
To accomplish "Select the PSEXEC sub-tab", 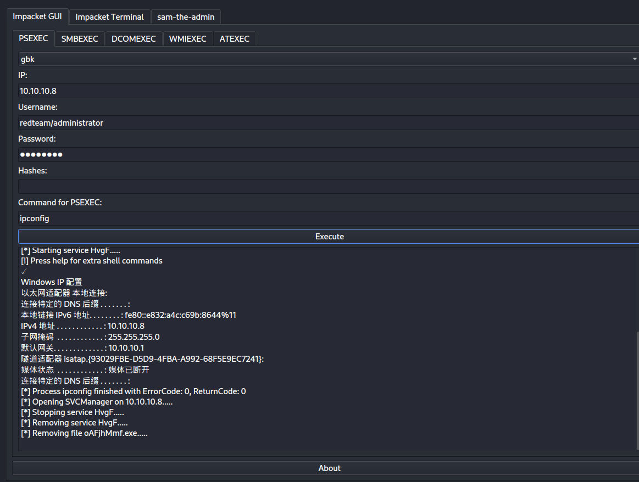I will 34,38.
